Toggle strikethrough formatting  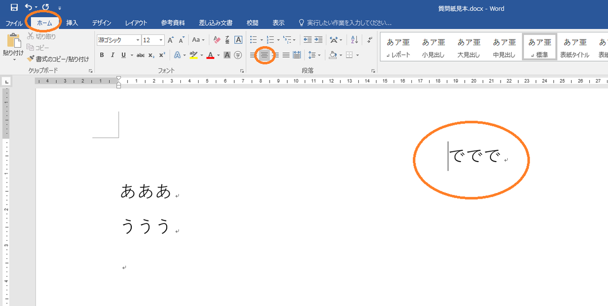click(141, 55)
